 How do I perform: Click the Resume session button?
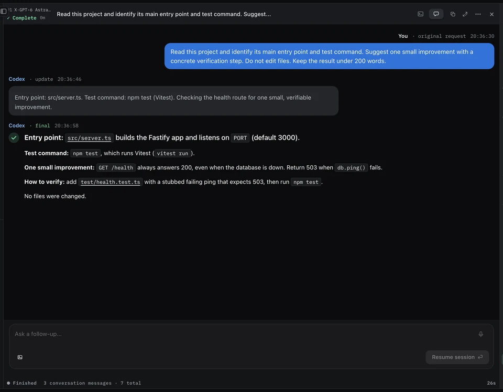(457, 357)
